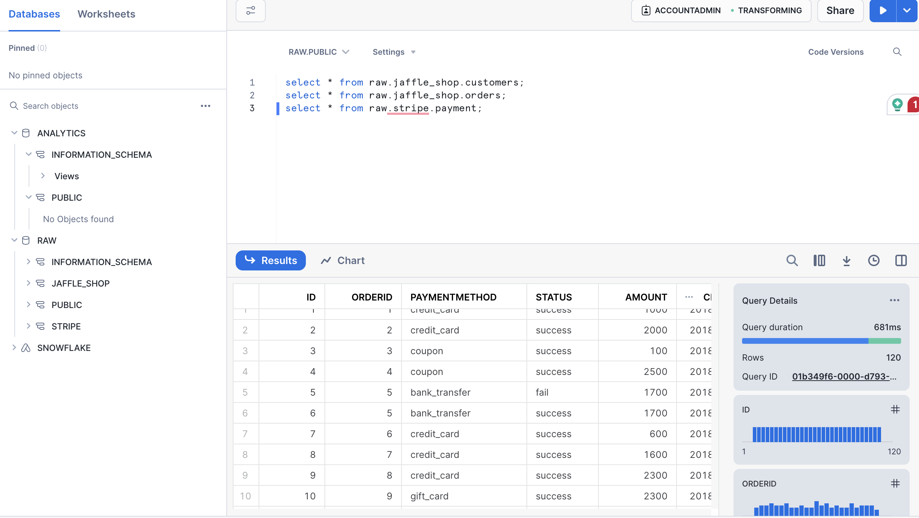Click the filter/settings sliders icon
This screenshot has height=518, width=919.
251,10
